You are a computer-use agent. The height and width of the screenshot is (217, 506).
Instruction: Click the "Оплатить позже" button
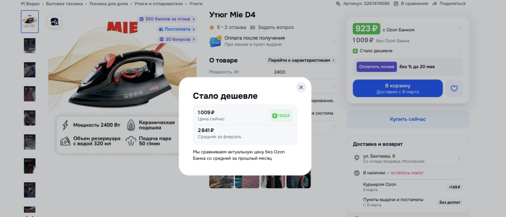click(x=376, y=67)
